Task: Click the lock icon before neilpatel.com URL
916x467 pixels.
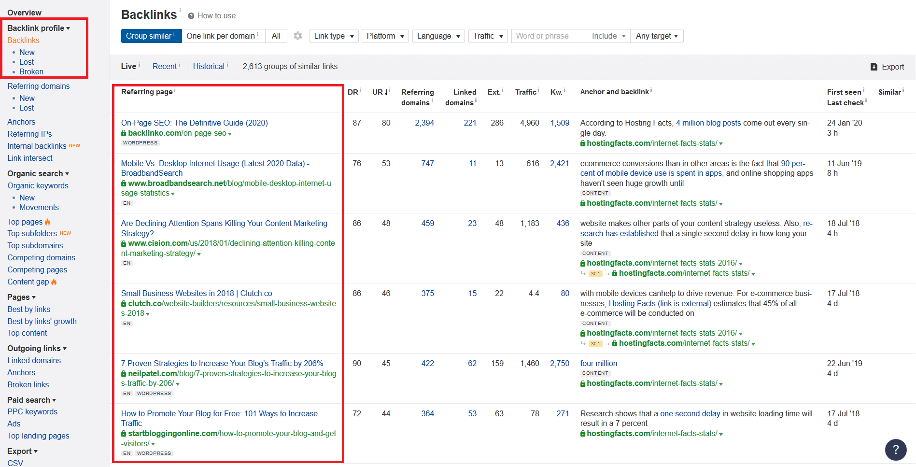Action: coord(124,374)
